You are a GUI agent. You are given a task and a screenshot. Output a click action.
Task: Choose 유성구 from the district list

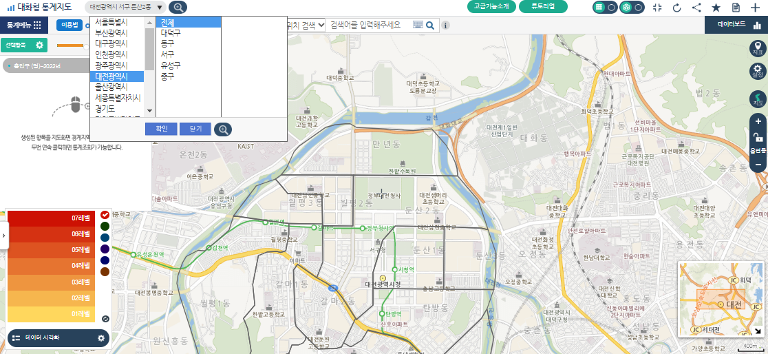170,65
